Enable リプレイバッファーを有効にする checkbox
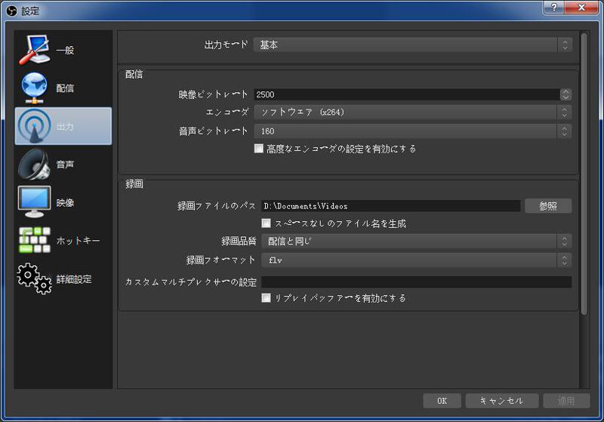The width and height of the screenshot is (604, 422). point(266,298)
